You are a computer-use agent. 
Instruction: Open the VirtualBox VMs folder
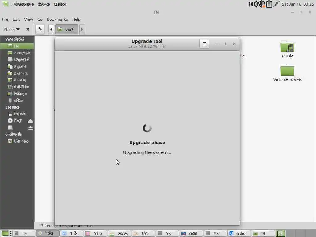pyautogui.click(x=287, y=73)
